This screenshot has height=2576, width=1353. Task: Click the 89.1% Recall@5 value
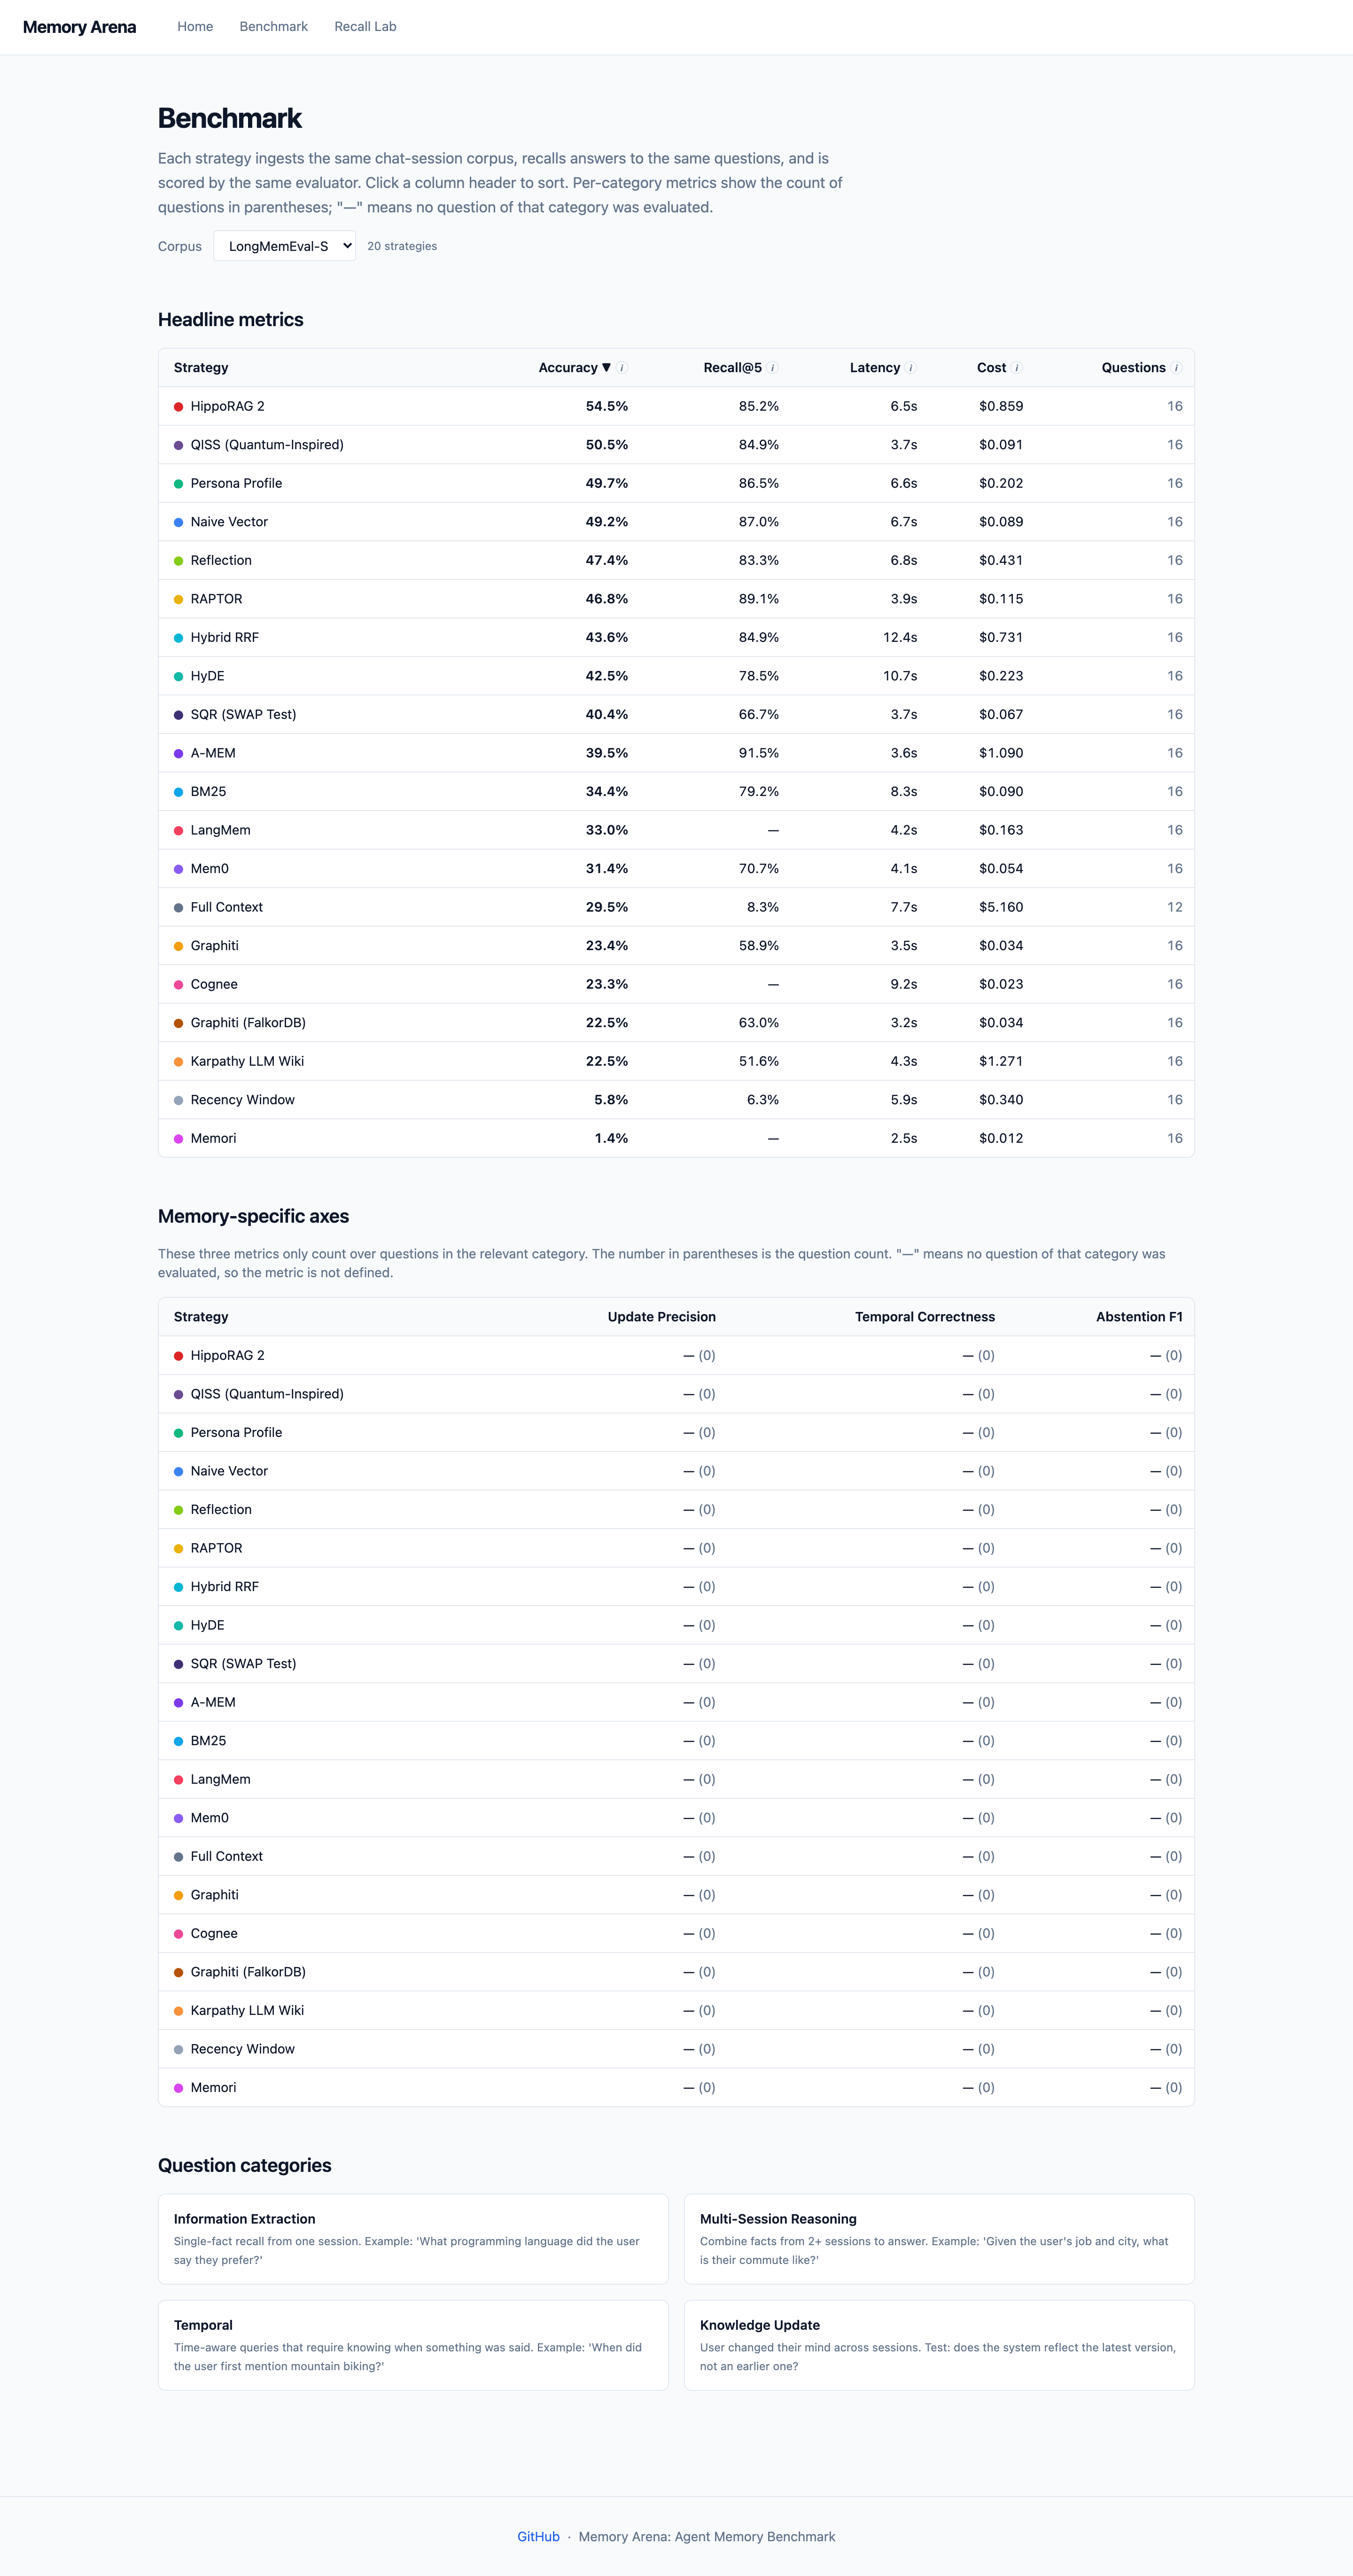tap(759, 599)
